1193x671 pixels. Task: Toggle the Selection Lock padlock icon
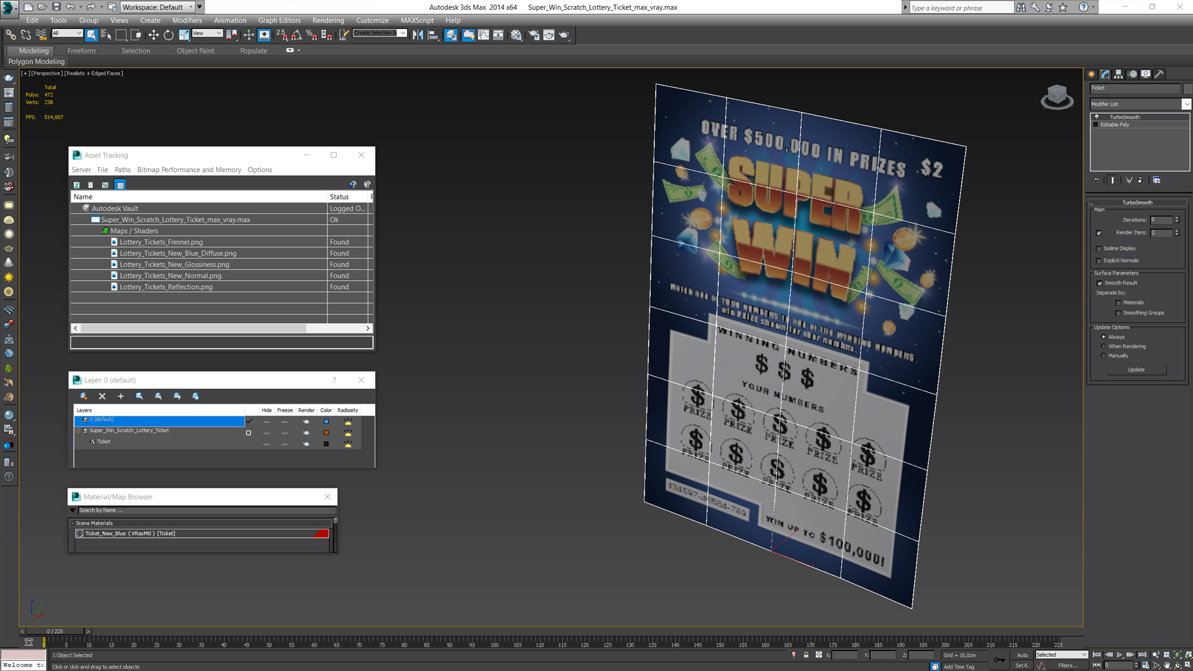[806, 655]
